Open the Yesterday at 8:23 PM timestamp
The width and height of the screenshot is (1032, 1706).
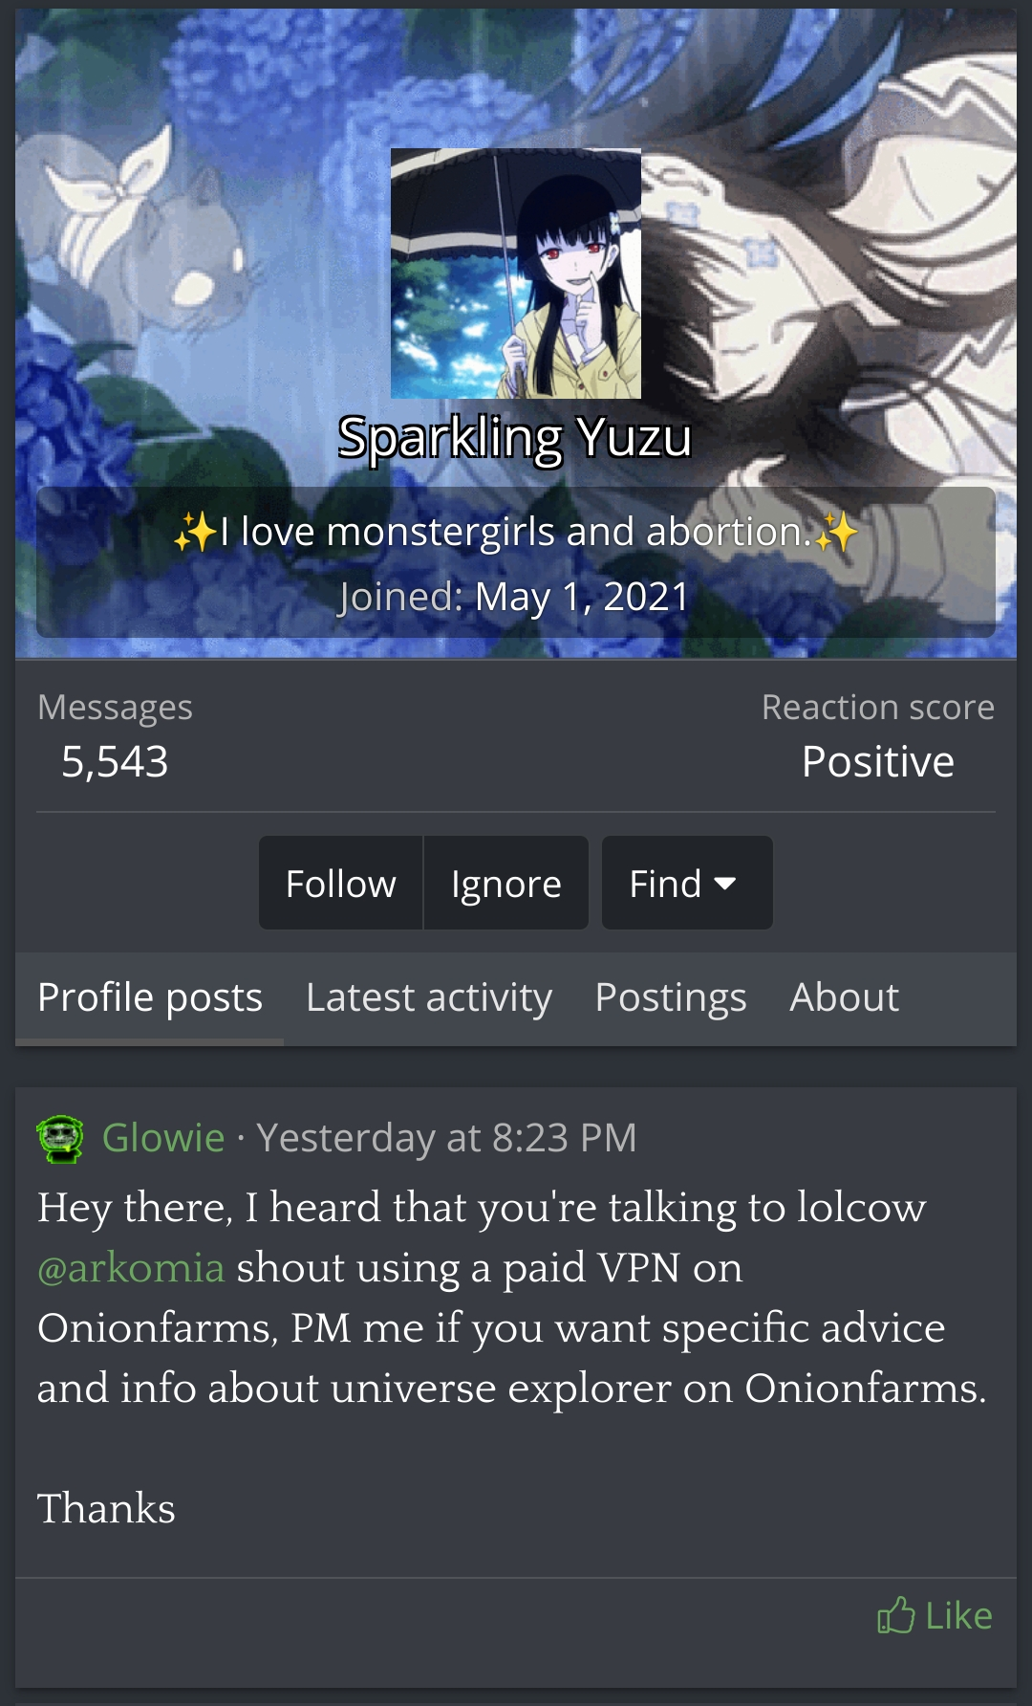tap(446, 1138)
